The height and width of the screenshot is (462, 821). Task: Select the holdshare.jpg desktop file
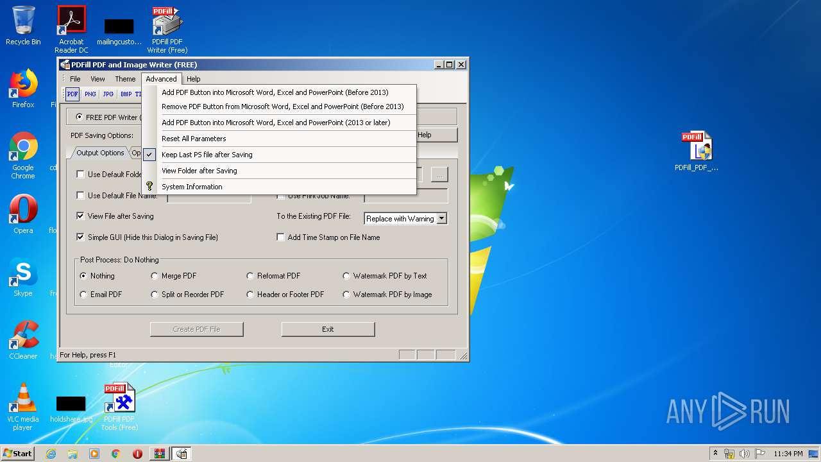point(71,409)
